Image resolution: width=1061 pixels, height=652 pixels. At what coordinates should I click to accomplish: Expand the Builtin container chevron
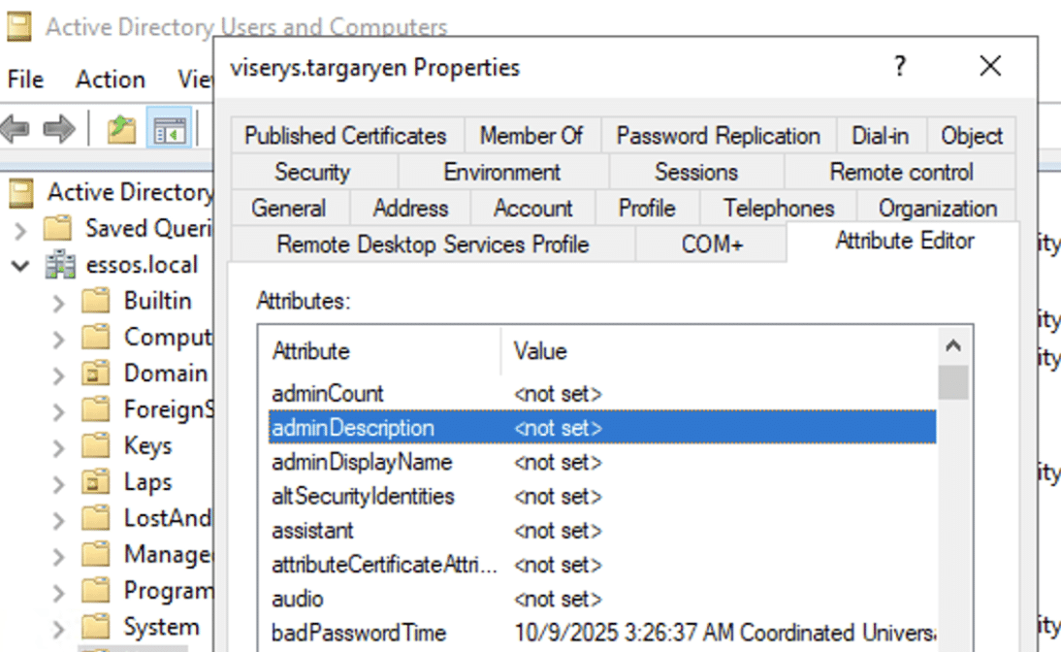pos(58,302)
